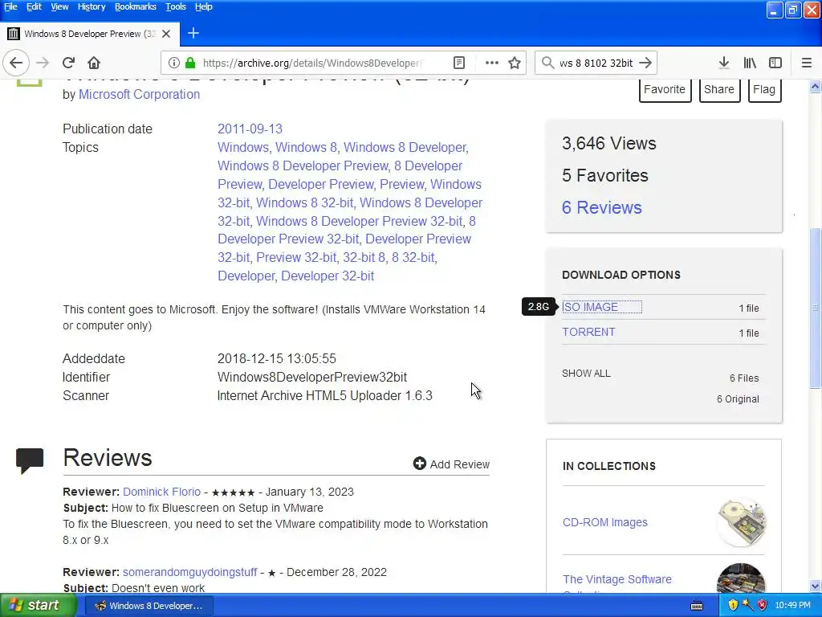This screenshot has width=822, height=617.
Task: Choose the TORRENT download option
Action: [588, 332]
